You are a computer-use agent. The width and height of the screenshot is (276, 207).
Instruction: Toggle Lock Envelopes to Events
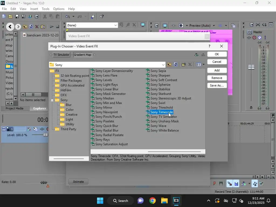255,184
